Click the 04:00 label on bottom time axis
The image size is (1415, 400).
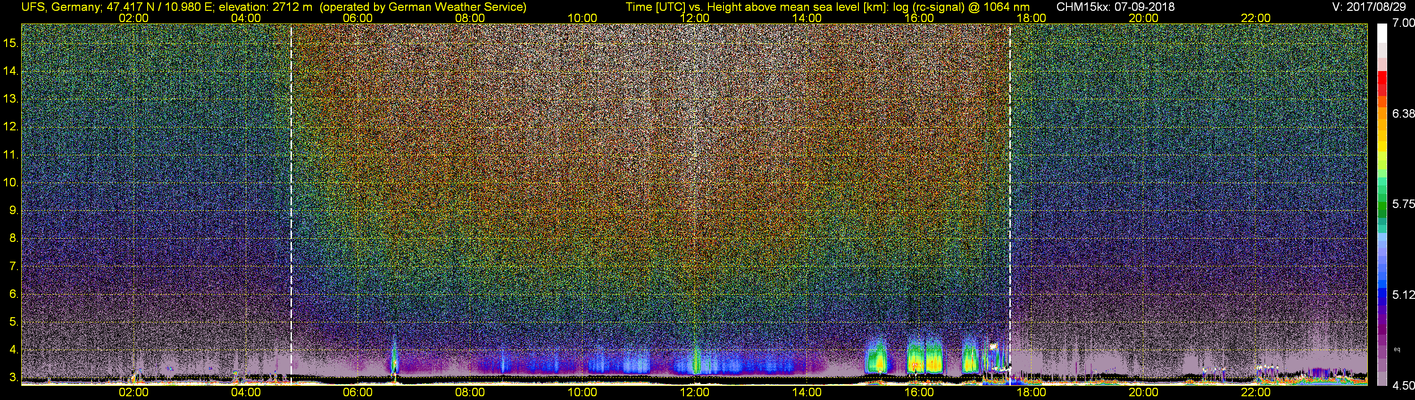pos(246,392)
